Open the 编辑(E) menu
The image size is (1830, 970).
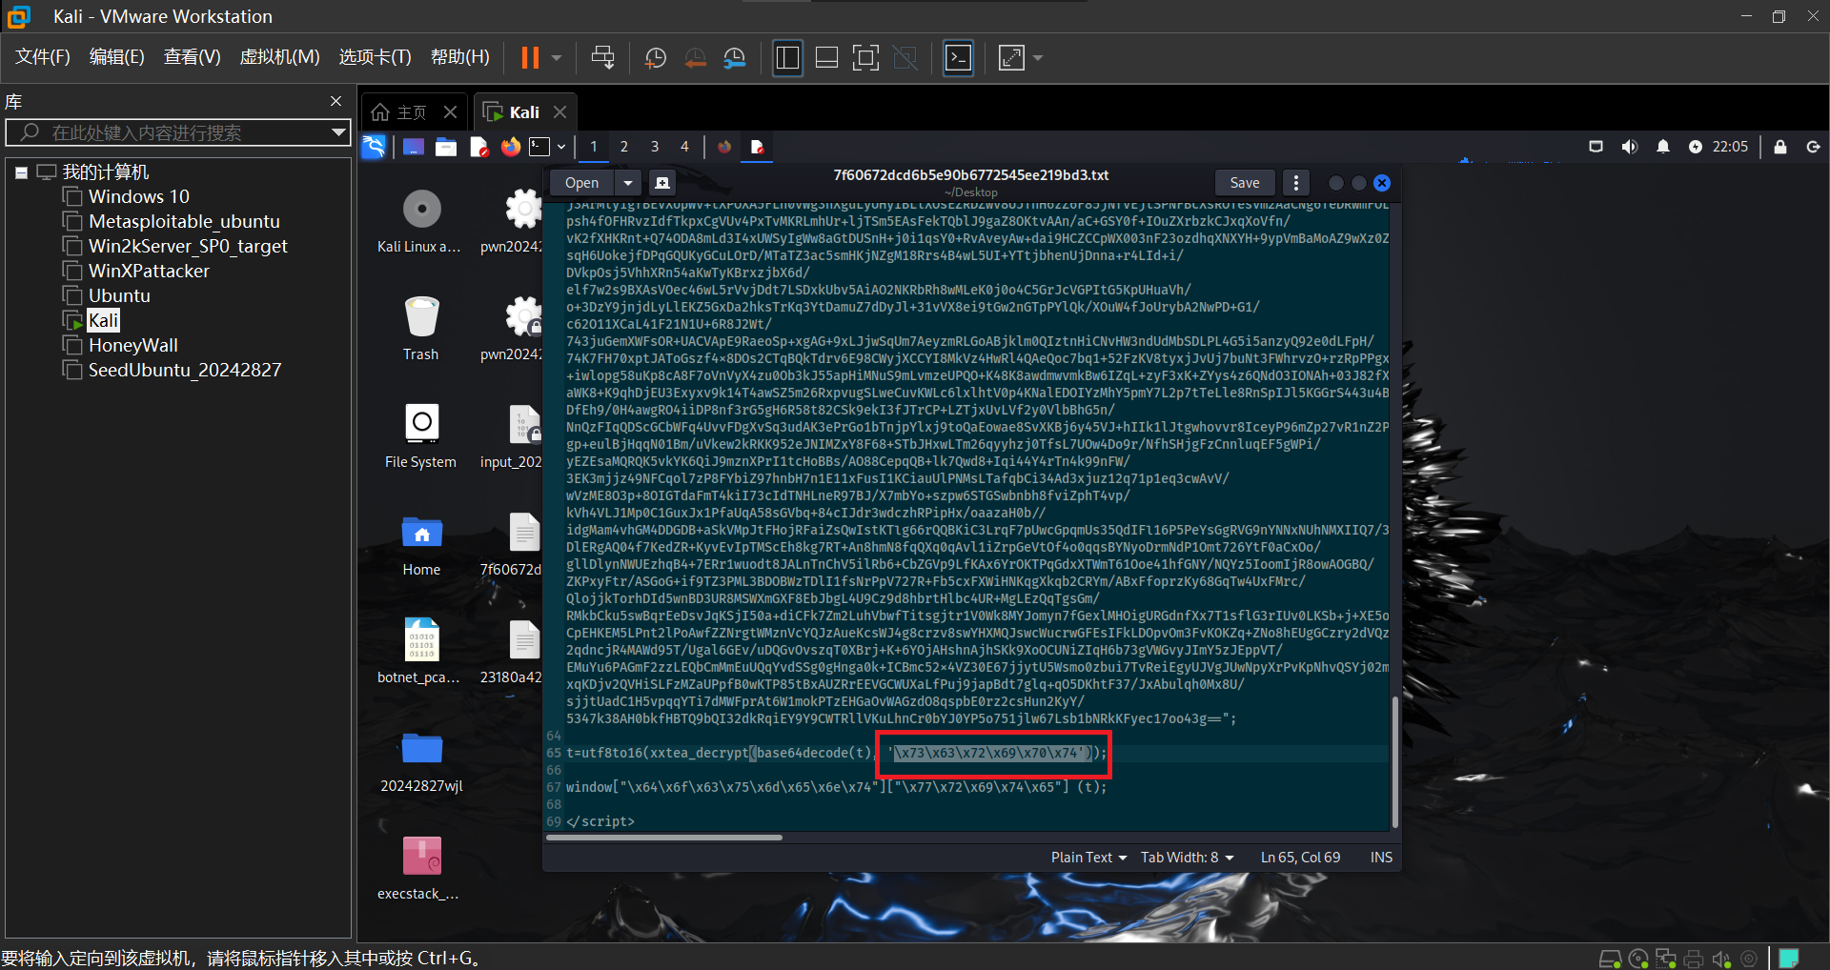[x=116, y=57]
